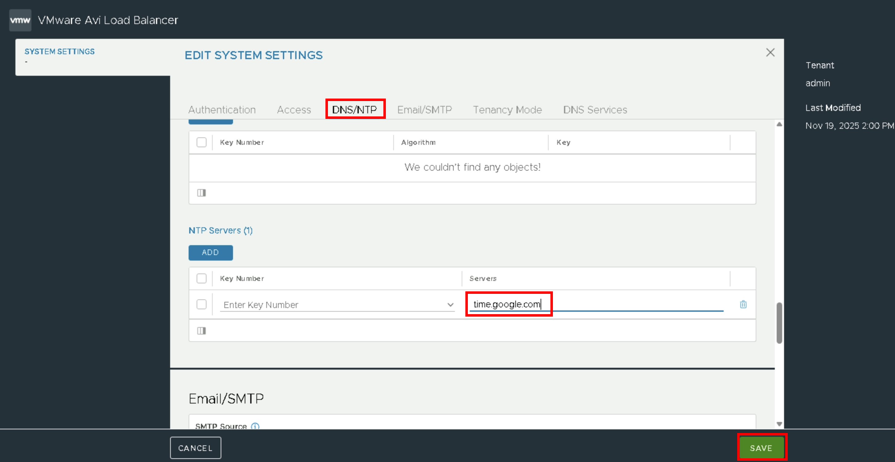Image resolution: width=895 pixels, height=462 pixels.
Task: Click the Servers column header
Action: pos(483,278)
